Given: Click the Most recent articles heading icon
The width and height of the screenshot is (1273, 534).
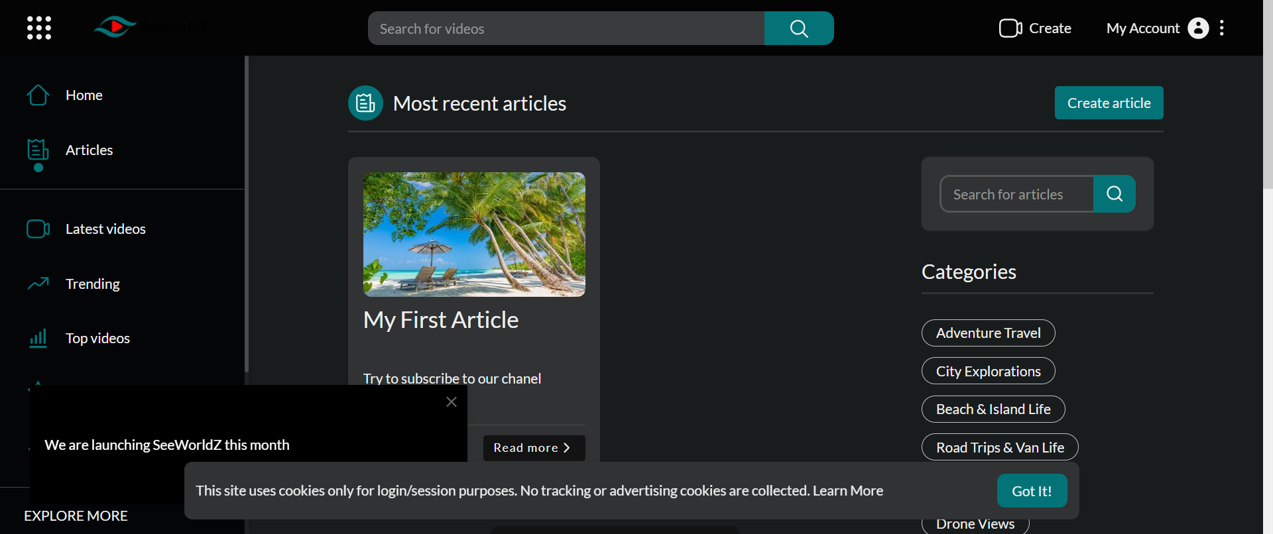Looking at the screenshot, I should point(365,103).
